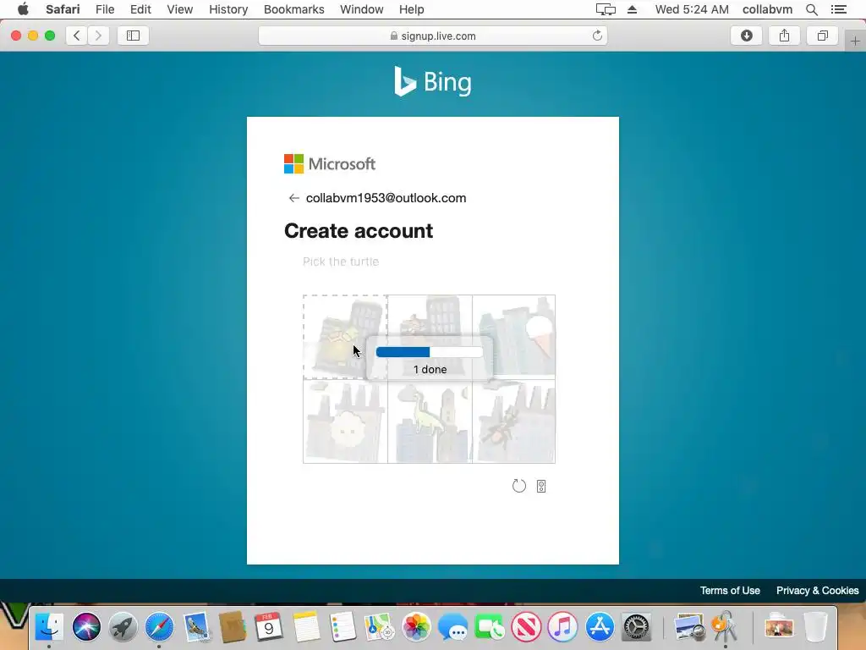Click the collabvm1953@outlook.com email text

[386, 198]
